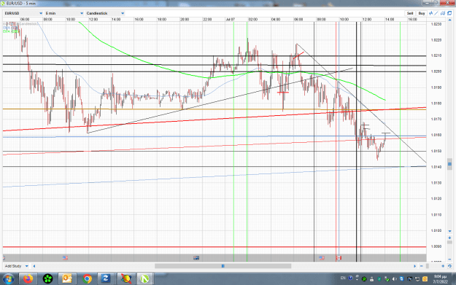This screenshot has width=456, height=285.
Task: Click the vertical zoom-out minus icon
Action: coord(449,259)
